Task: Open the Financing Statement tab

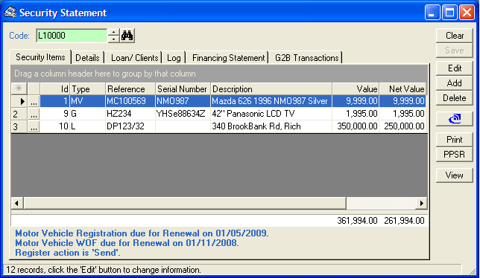Action: click(x=228, y=58)
